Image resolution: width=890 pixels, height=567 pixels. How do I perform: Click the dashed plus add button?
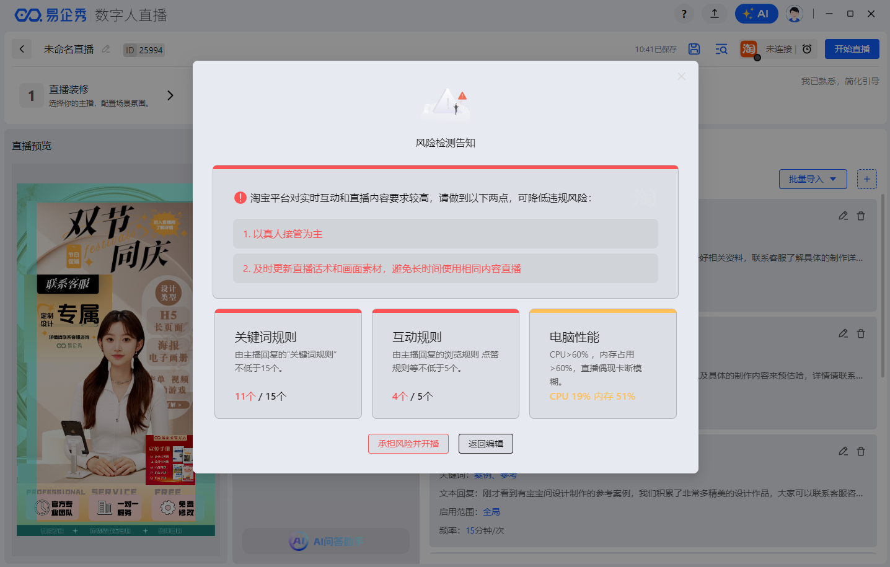pyautogui.click(x=867, y=179)
